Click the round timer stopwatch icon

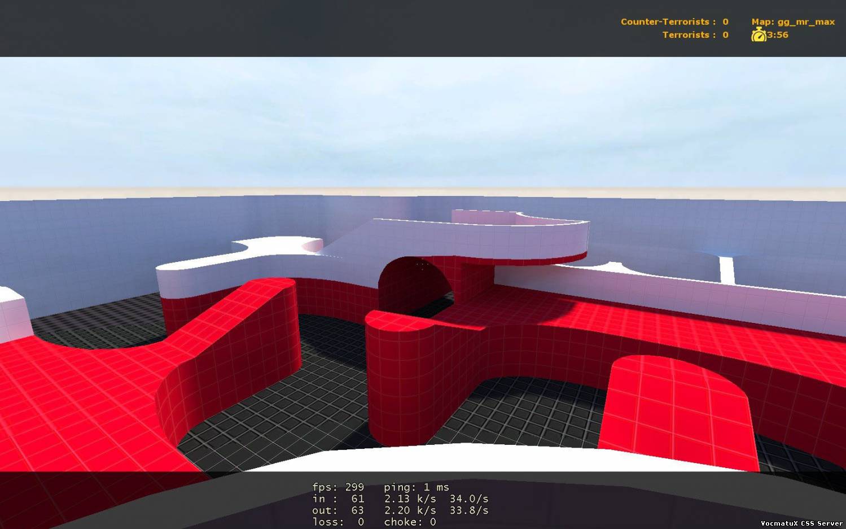coord(759,35)
